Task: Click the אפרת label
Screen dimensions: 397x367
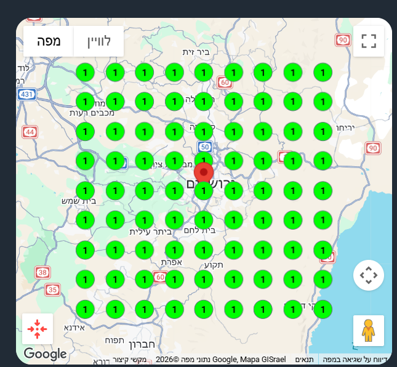Action: 172,262
